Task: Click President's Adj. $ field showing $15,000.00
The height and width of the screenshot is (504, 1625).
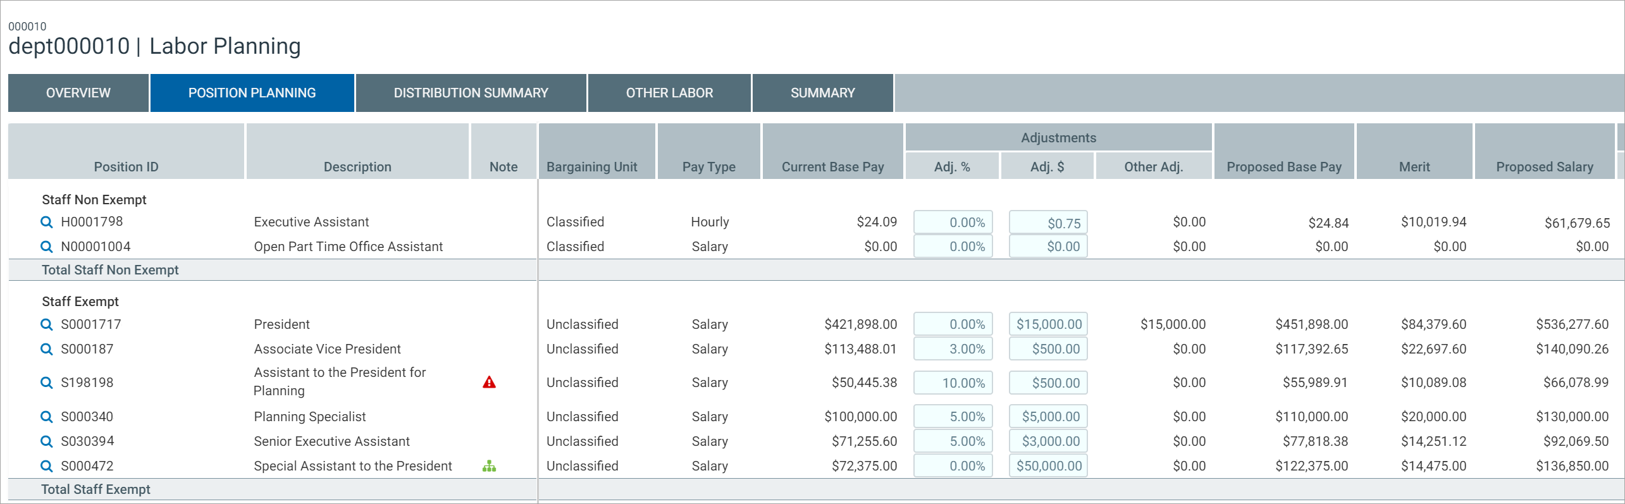Action: (x=1048, y=324)
